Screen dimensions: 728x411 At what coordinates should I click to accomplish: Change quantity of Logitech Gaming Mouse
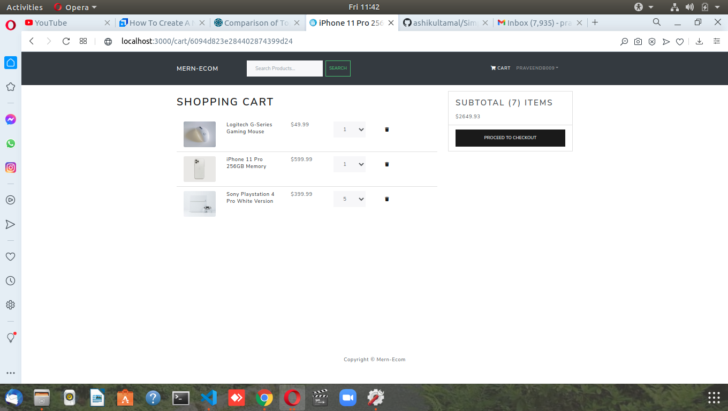[x=350, y=130]
